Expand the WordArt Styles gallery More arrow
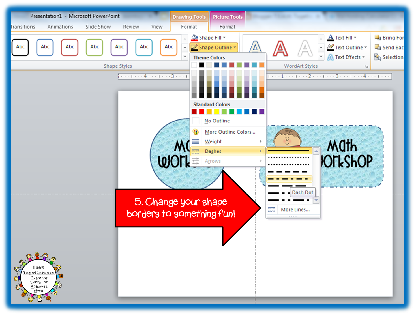This screenshot has width=416, height=316. 321,57
